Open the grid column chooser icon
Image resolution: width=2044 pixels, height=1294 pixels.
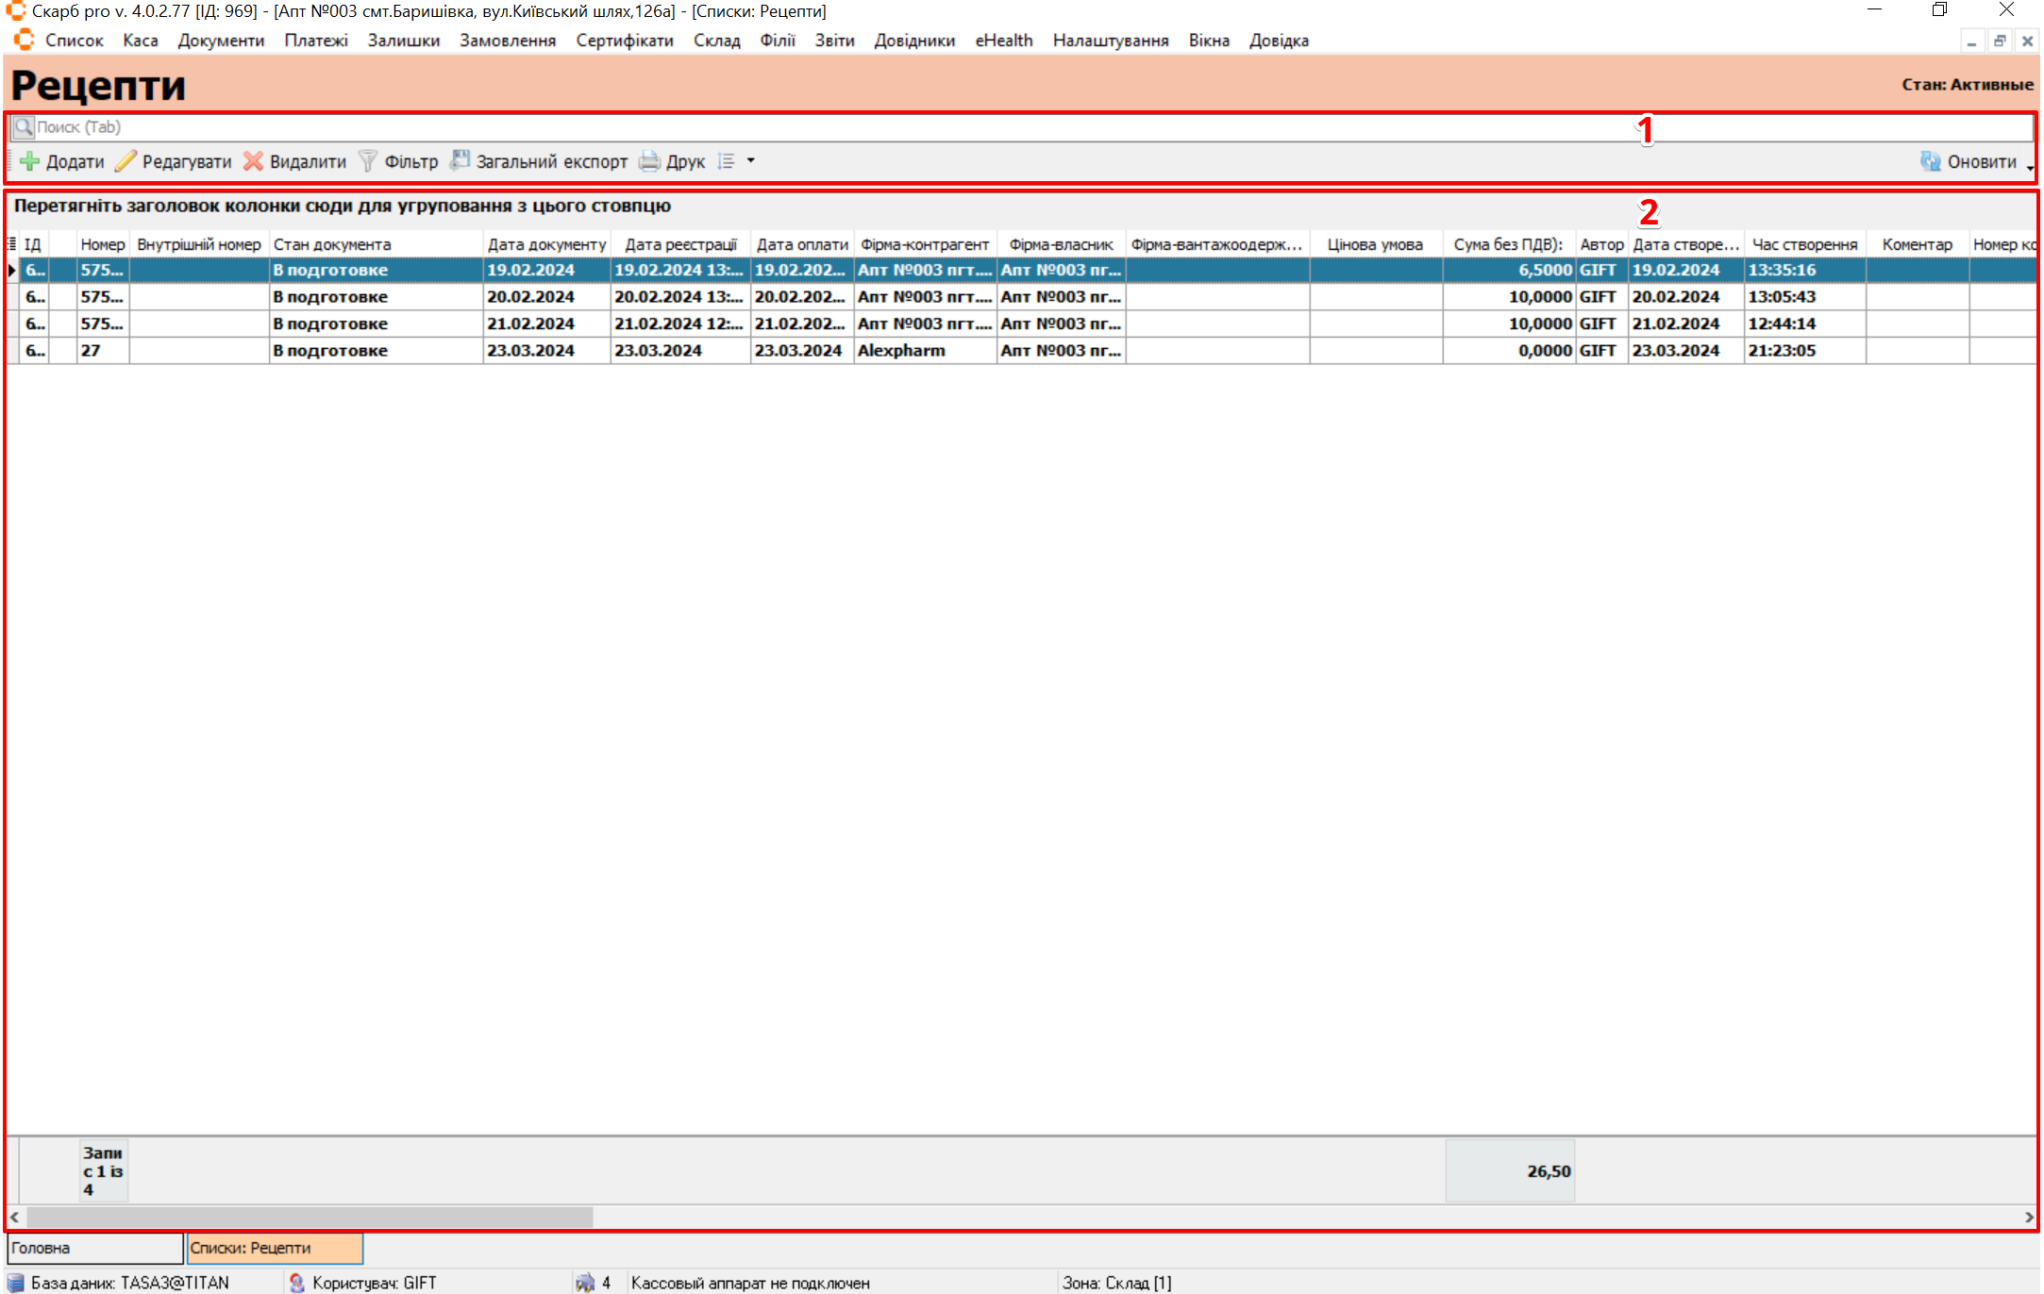tap(12, 244)
